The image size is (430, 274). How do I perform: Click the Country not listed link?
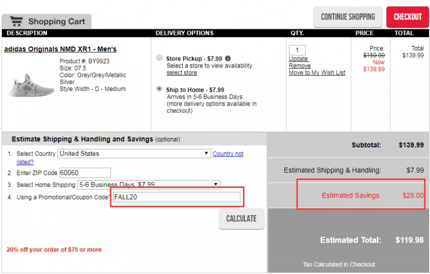pos(228,153)
